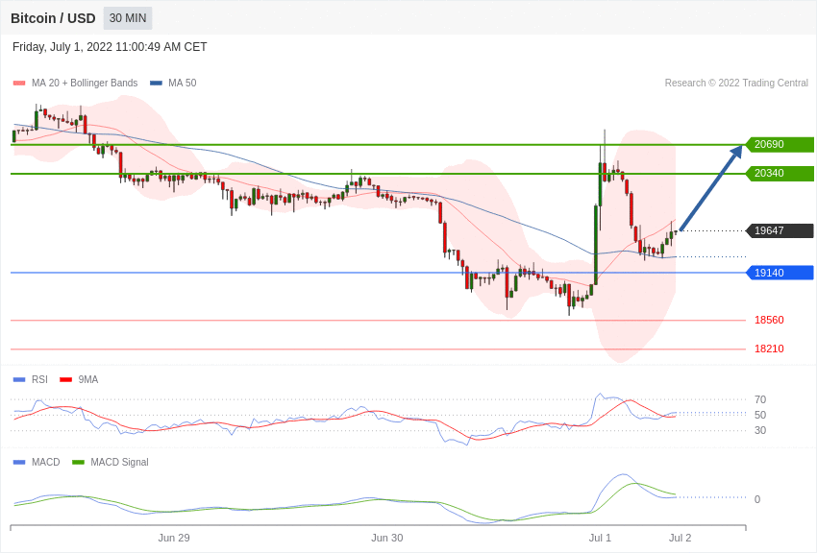Click the Jul 2 date axis label

coord(680,538)
